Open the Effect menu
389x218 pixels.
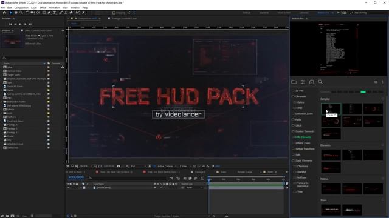[43, 8]
